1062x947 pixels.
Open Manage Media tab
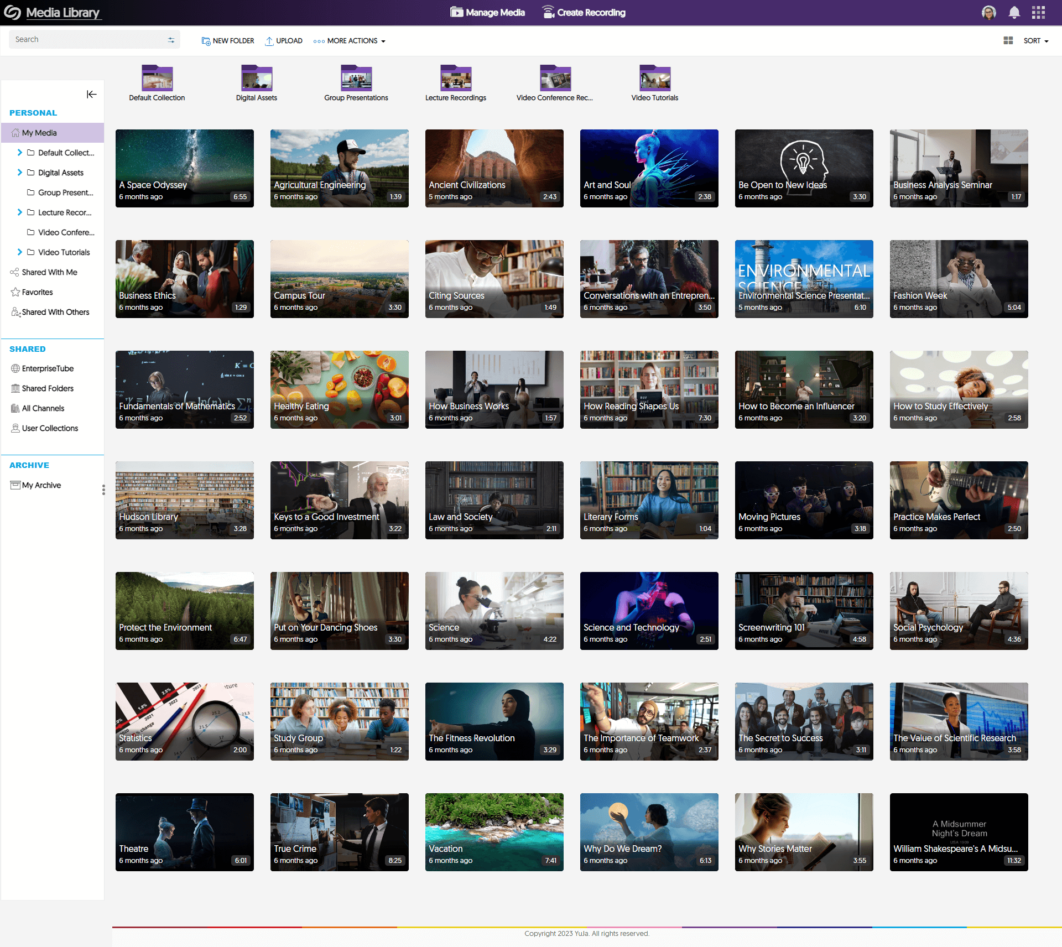pyautogui.click(x=487, y=12)
